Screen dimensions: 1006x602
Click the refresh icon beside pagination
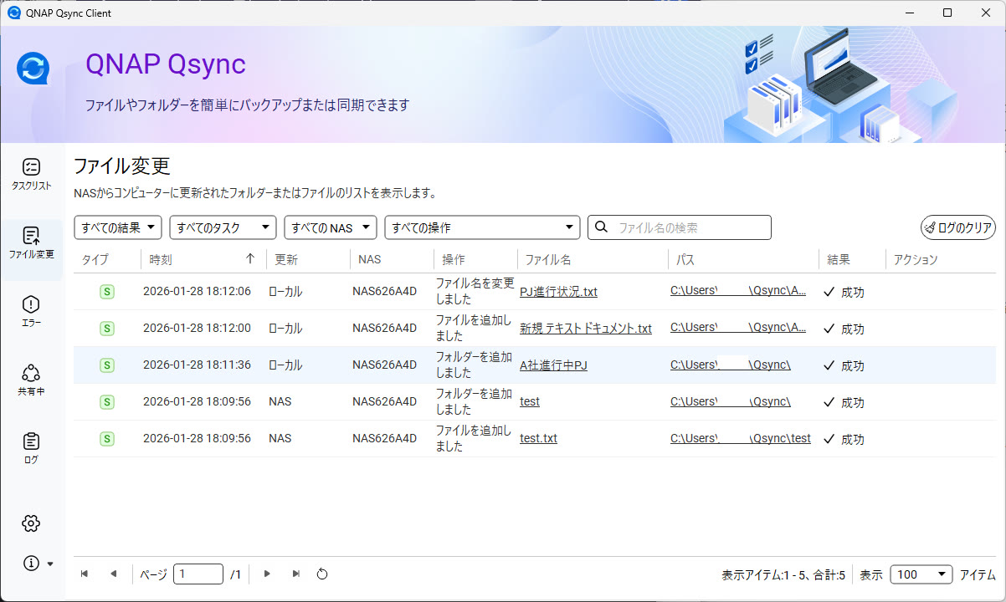(322, 574)
